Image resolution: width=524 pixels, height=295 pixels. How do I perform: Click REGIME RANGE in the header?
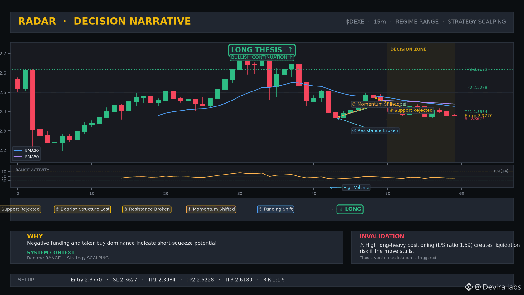(417, 22)
